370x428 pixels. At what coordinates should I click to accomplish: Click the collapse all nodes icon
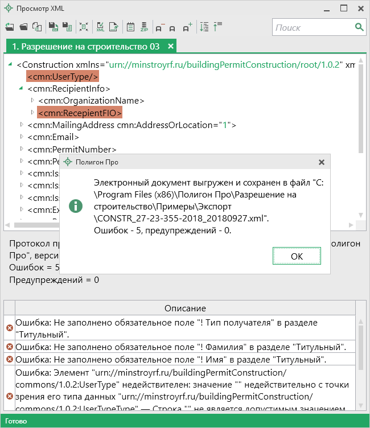217,27
